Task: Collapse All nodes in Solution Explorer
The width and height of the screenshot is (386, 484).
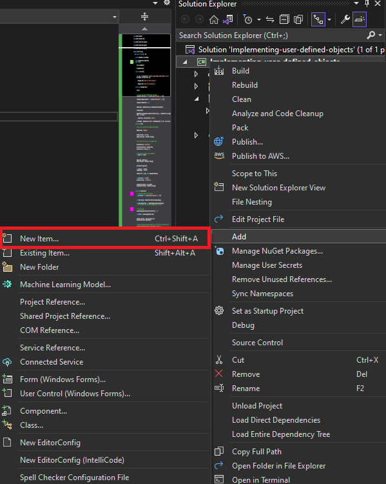Action: (x=284, y=20)
